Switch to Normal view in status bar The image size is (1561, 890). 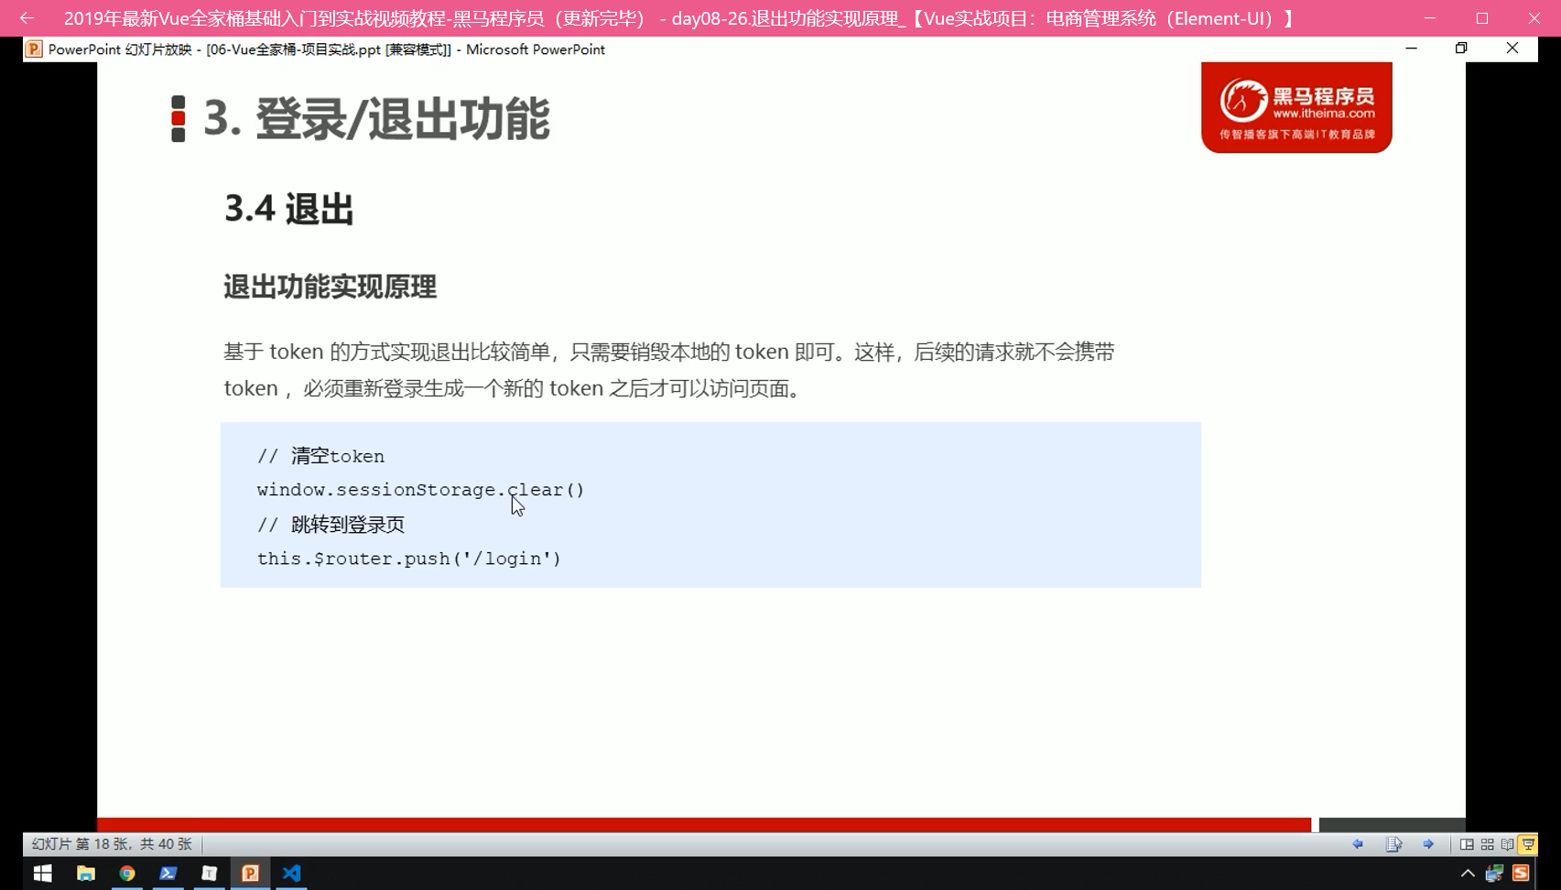(x=1467, y=844)
